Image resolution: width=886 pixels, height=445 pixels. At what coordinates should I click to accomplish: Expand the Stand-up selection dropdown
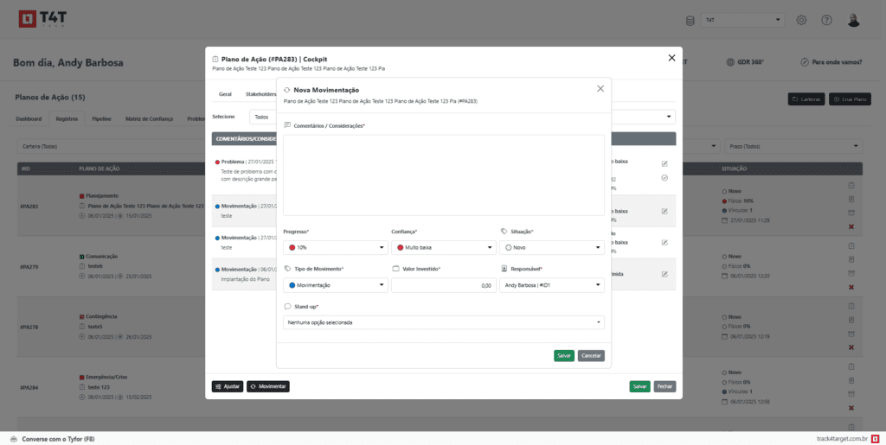[443, 322]
